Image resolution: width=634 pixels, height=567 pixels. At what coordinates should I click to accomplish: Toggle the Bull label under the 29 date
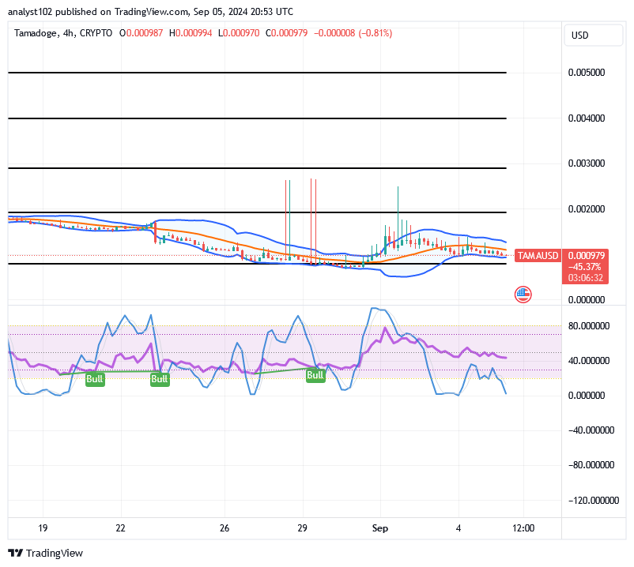[x=315, y=374]
